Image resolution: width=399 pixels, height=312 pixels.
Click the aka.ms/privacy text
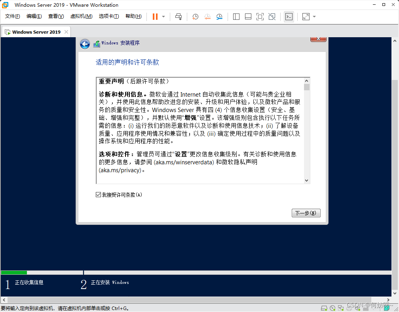click(120, 170)
